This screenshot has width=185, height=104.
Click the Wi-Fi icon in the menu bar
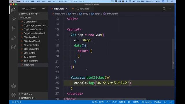click(130, 1)
